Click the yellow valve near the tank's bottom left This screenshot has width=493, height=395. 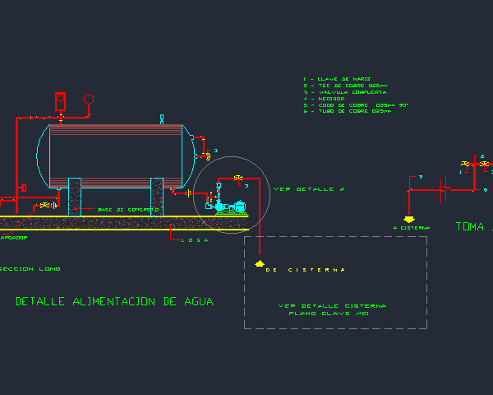click(x=46, y=206)
